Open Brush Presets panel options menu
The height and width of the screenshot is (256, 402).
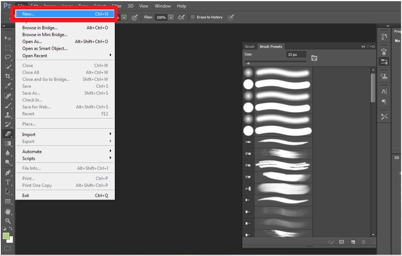pos(373,47)
